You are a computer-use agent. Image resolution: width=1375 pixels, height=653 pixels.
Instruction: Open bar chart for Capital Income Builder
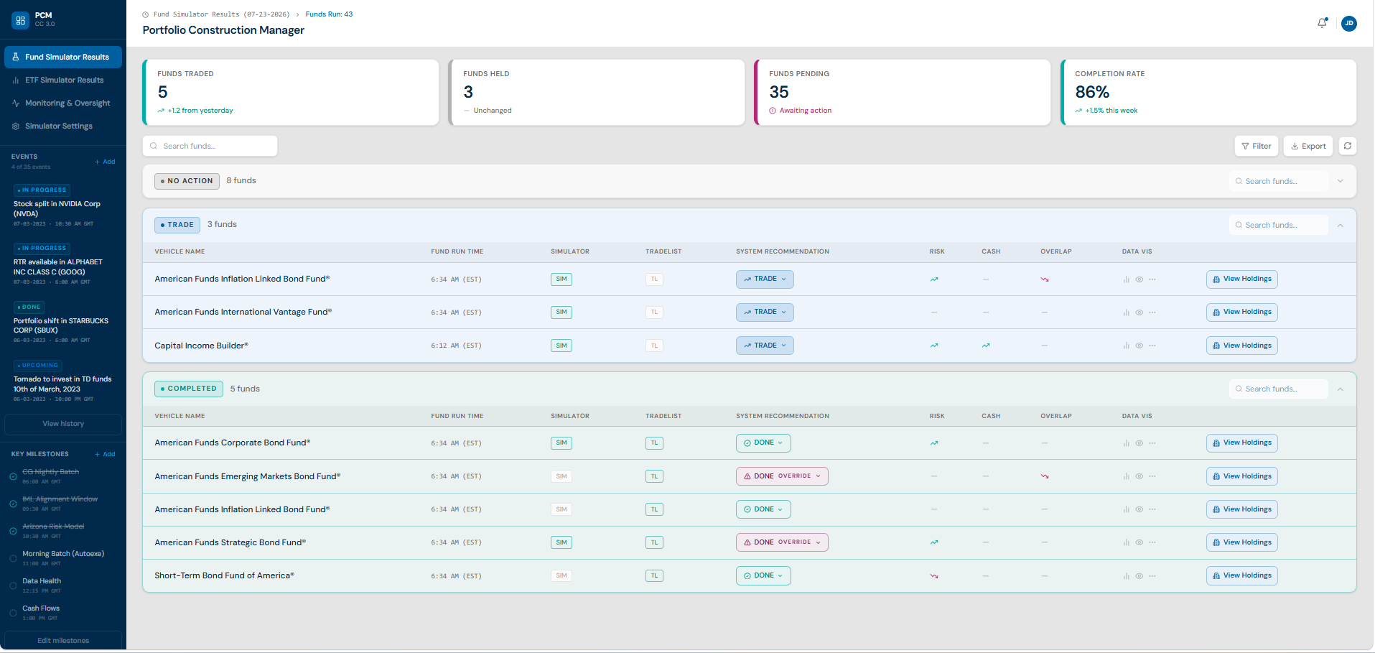pyautogui.click(x=1127, y=346)
